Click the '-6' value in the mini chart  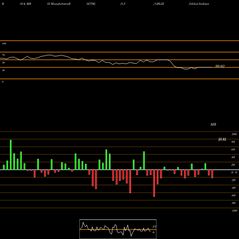(x=153, y=232)
